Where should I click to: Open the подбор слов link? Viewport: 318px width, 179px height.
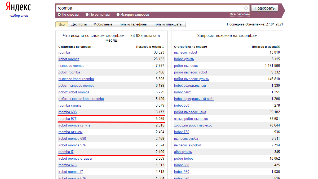(18, 16)
